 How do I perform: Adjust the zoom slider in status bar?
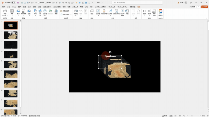point(191,116)
